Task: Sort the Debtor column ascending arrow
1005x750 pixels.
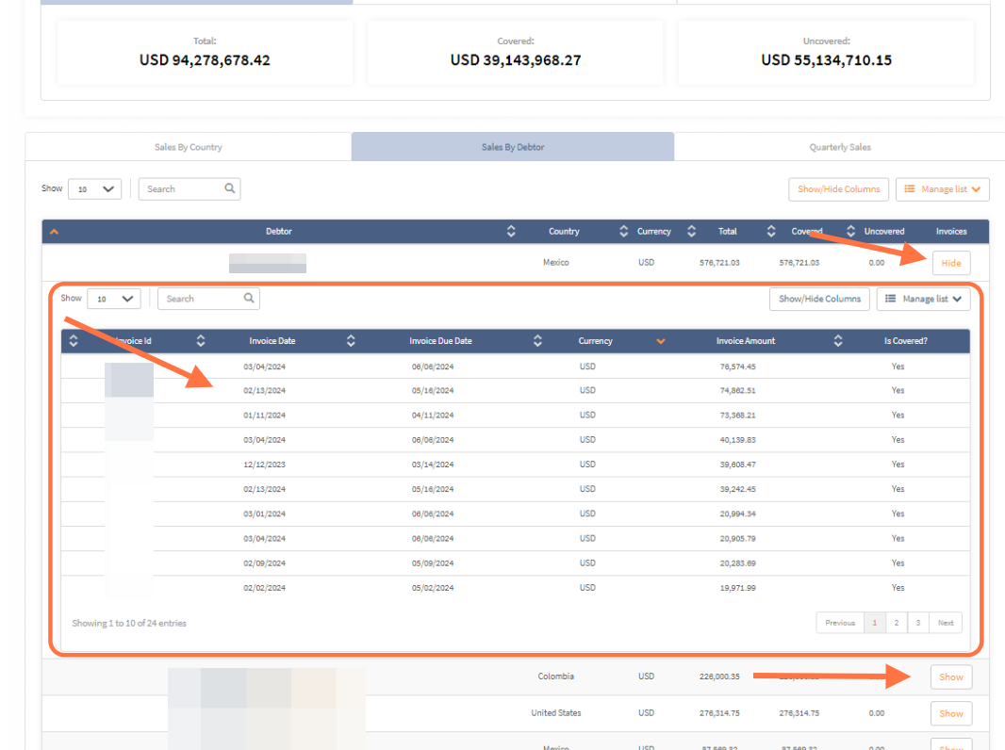Action: coord(54,232)
